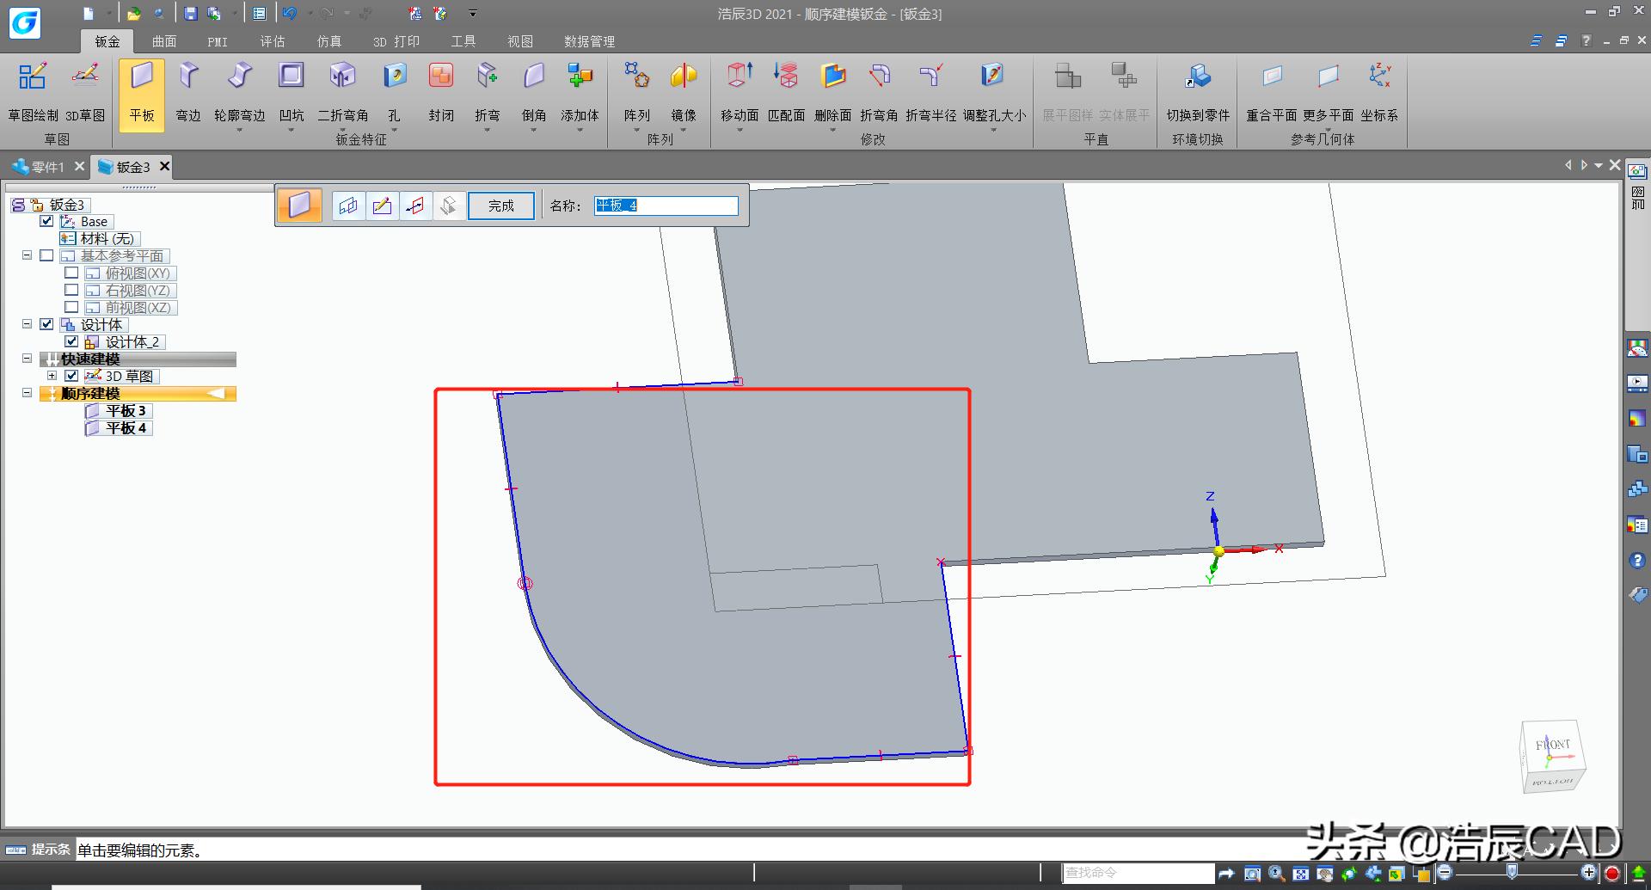Click the 名称 name input field

click(x=666, y=206)
